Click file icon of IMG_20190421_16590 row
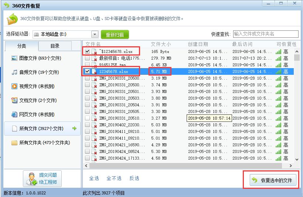Image resolution: width=303 pixels, height=197 pixels. [x=94, y=145]
